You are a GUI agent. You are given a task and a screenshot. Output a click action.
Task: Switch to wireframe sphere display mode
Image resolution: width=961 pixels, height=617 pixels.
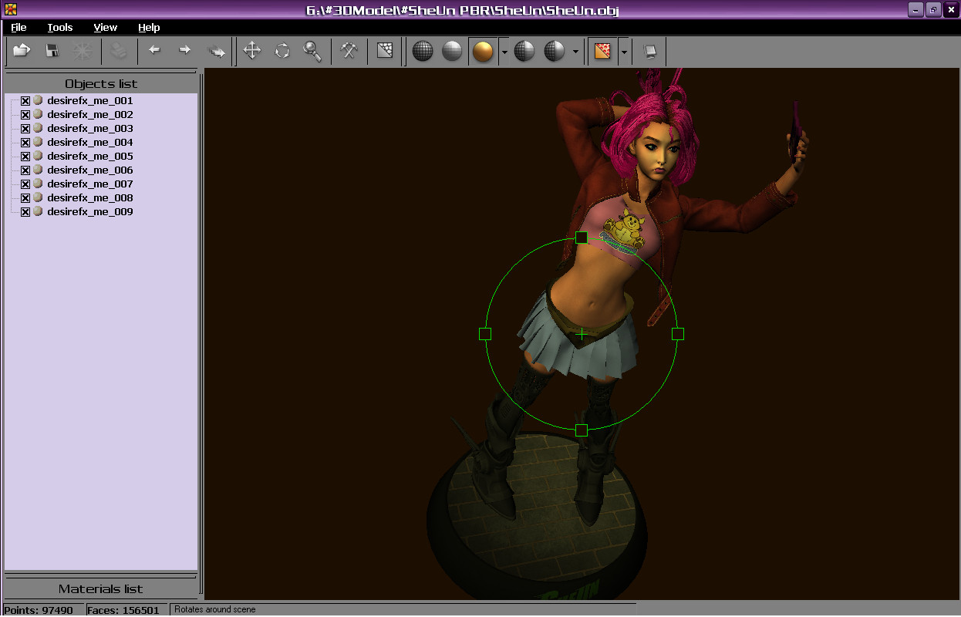(423, 52)
